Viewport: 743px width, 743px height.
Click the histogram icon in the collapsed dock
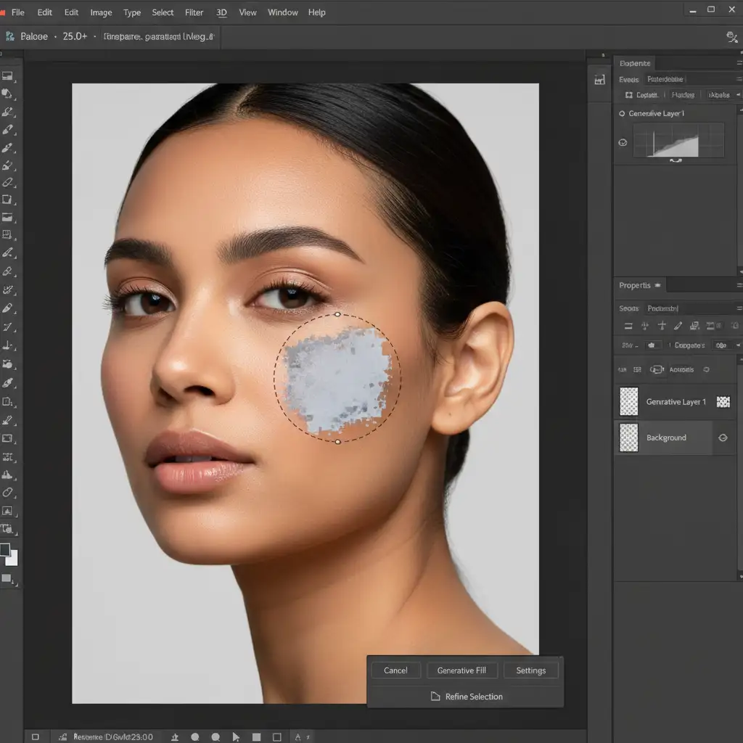(x=600, y=80)
